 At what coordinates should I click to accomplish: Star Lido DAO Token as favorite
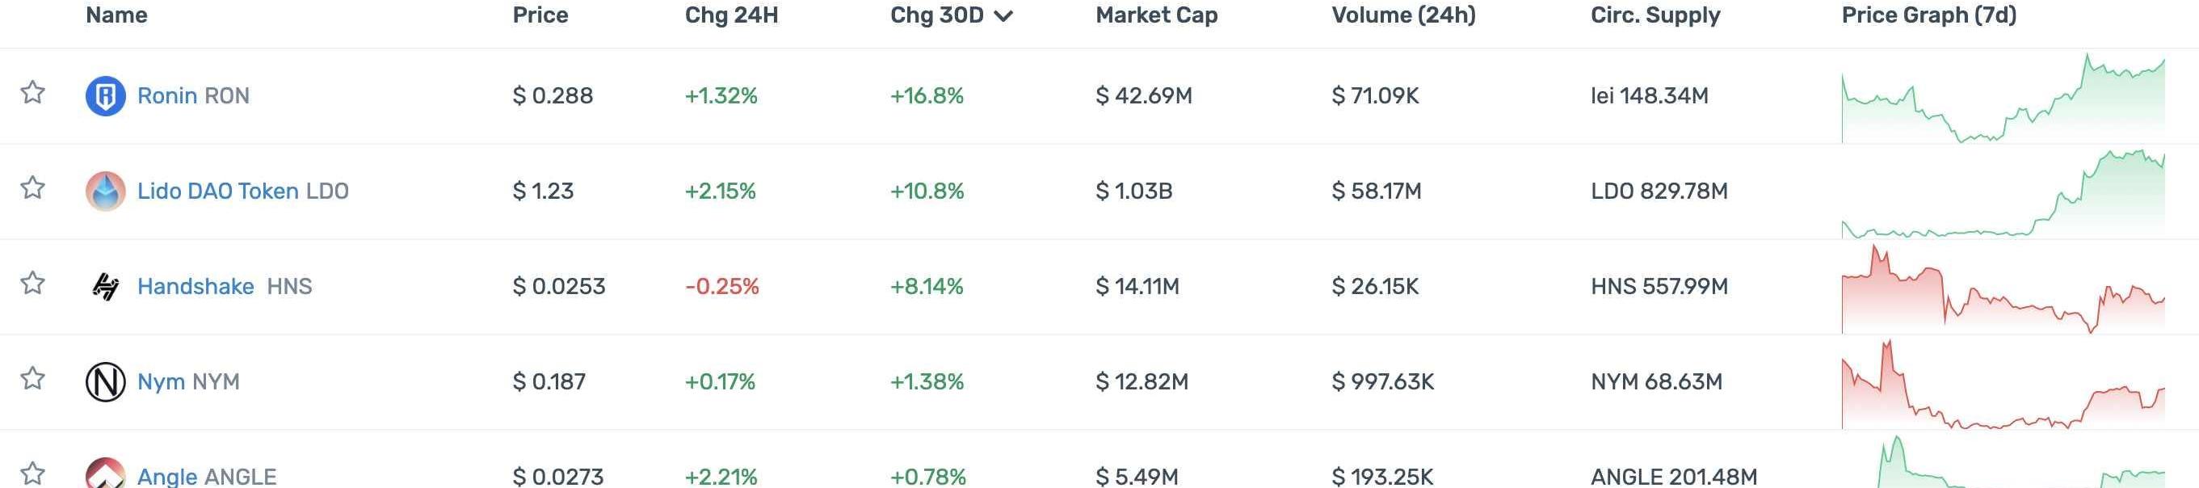[x=32, y=187]
